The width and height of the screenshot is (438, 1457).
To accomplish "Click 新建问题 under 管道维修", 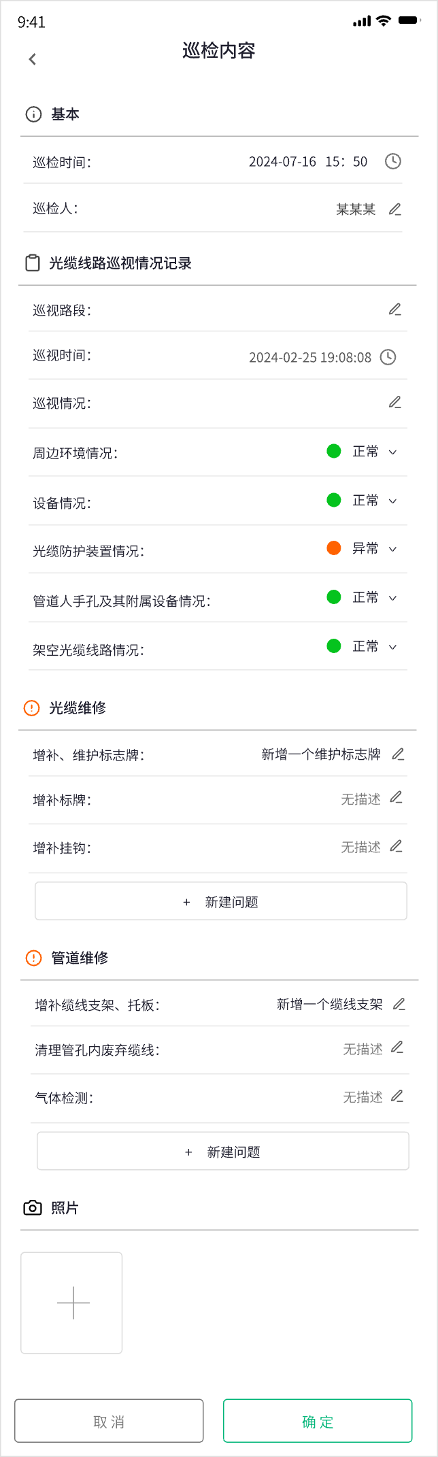I will [x=223, y=1152].
